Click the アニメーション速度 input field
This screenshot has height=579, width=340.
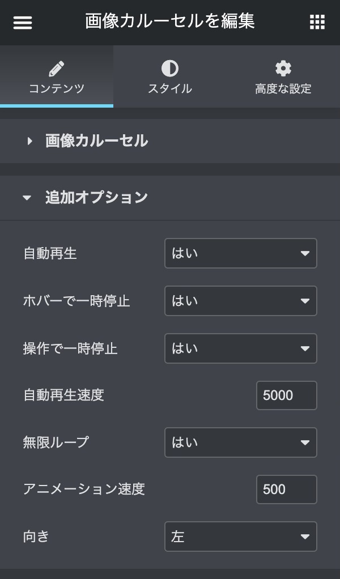click(x=286, y=489)
